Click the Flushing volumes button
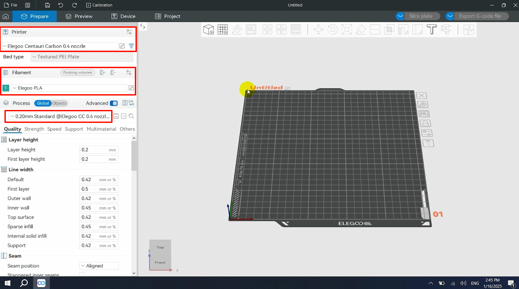Screen dimensions: 519x289 point(78,72)
